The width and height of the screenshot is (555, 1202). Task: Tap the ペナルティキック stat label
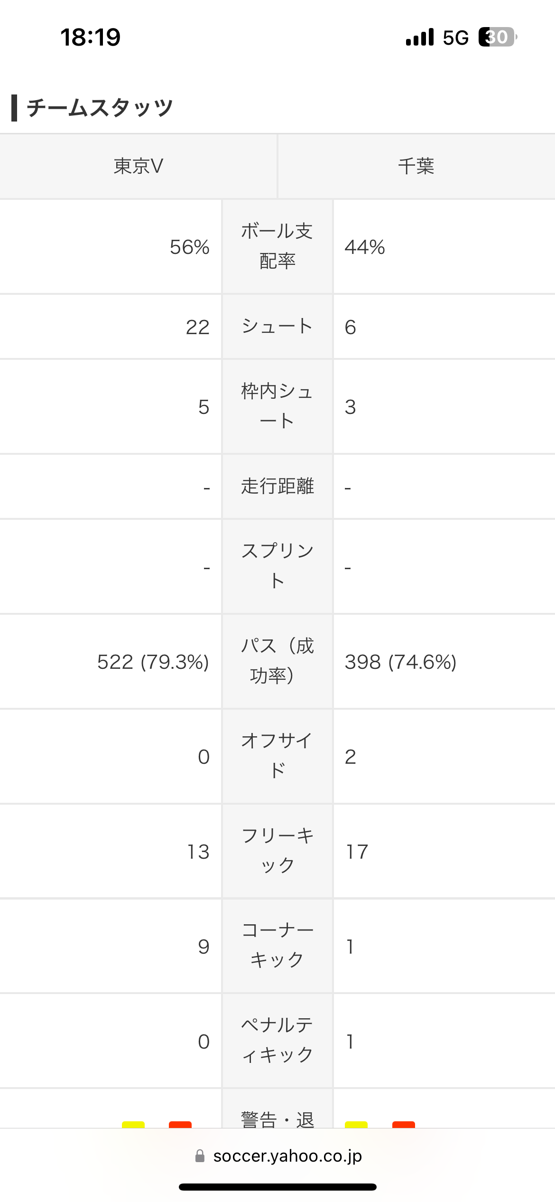(x=277, y=1040)
